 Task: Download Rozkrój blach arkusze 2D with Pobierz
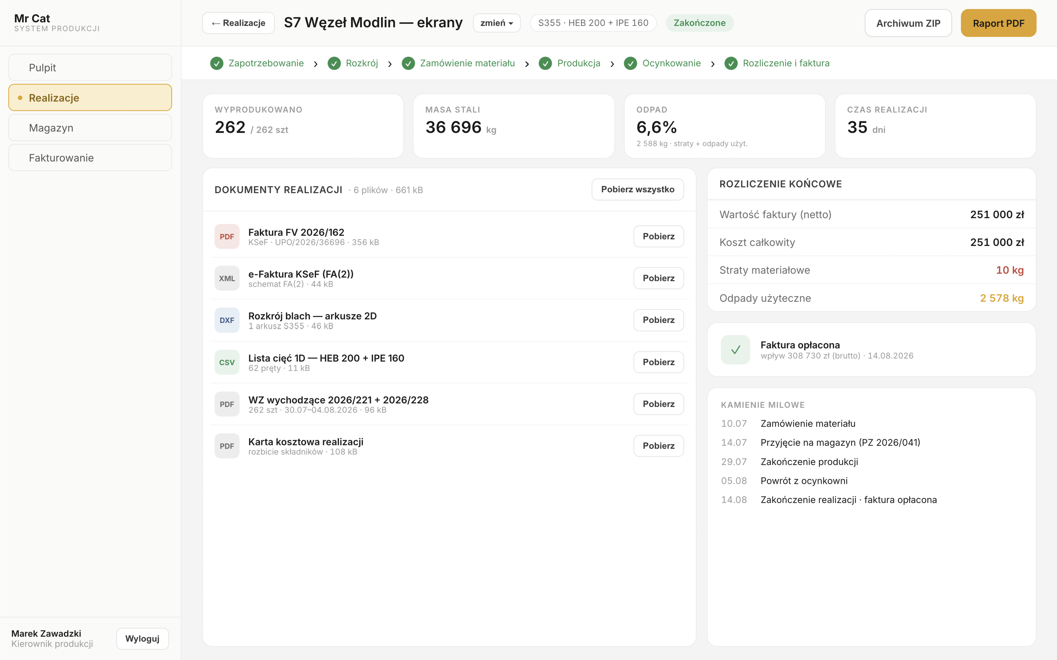(x=659, y=320)
